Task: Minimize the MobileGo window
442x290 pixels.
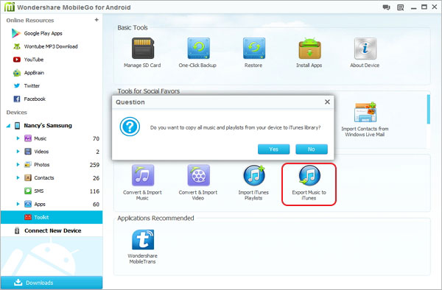Action: pyautogui.click(x=413, y=7)
